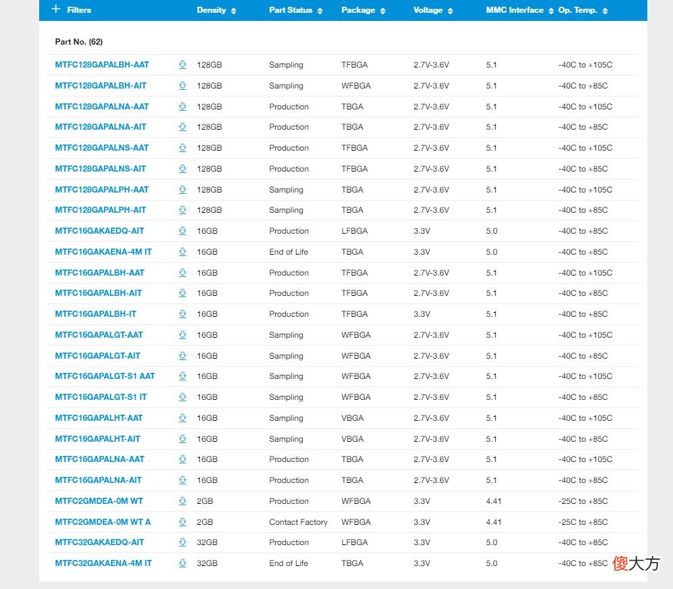The image size is (673, 589).
Task: Download icon next to MTFC16GAPALGT-S1 AAT
Action: click(x=182, y=376)
